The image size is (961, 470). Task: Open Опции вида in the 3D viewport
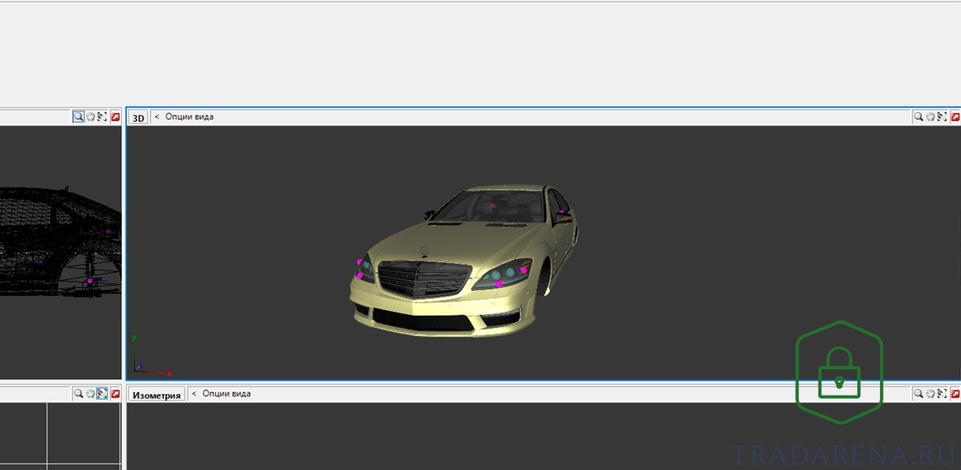pyautogui.click(x=189, y=117)
